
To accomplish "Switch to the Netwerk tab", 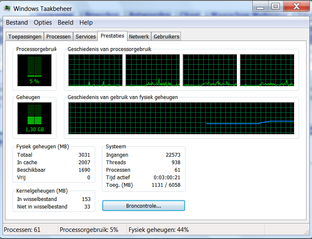I will tap(139, 37).
